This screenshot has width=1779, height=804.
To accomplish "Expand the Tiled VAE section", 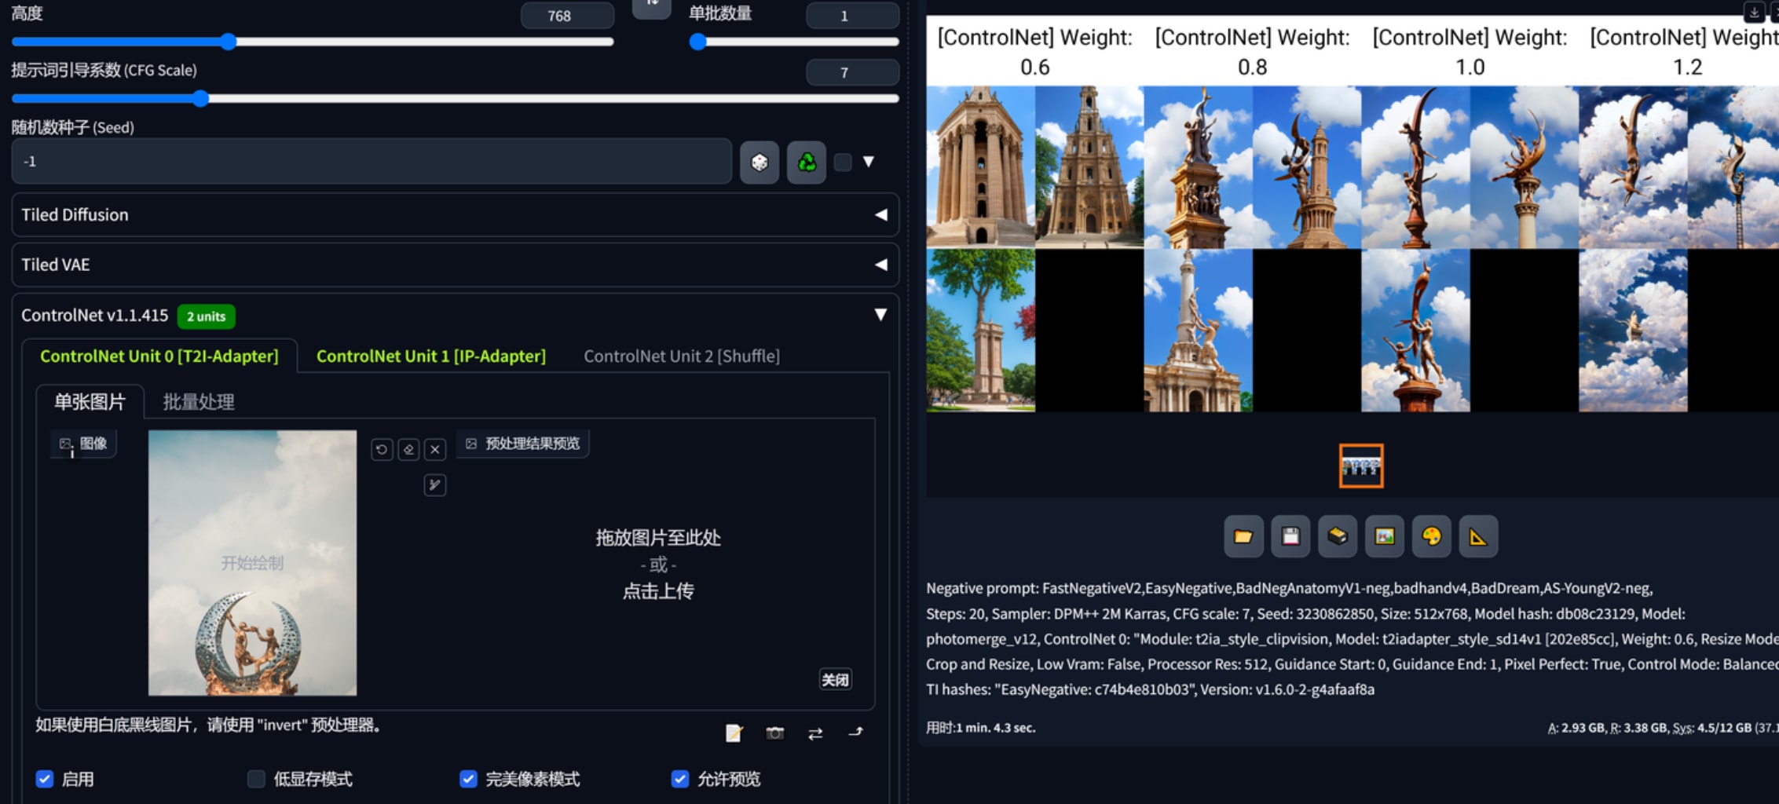I will pyautogui.click(x=456, y=265).
